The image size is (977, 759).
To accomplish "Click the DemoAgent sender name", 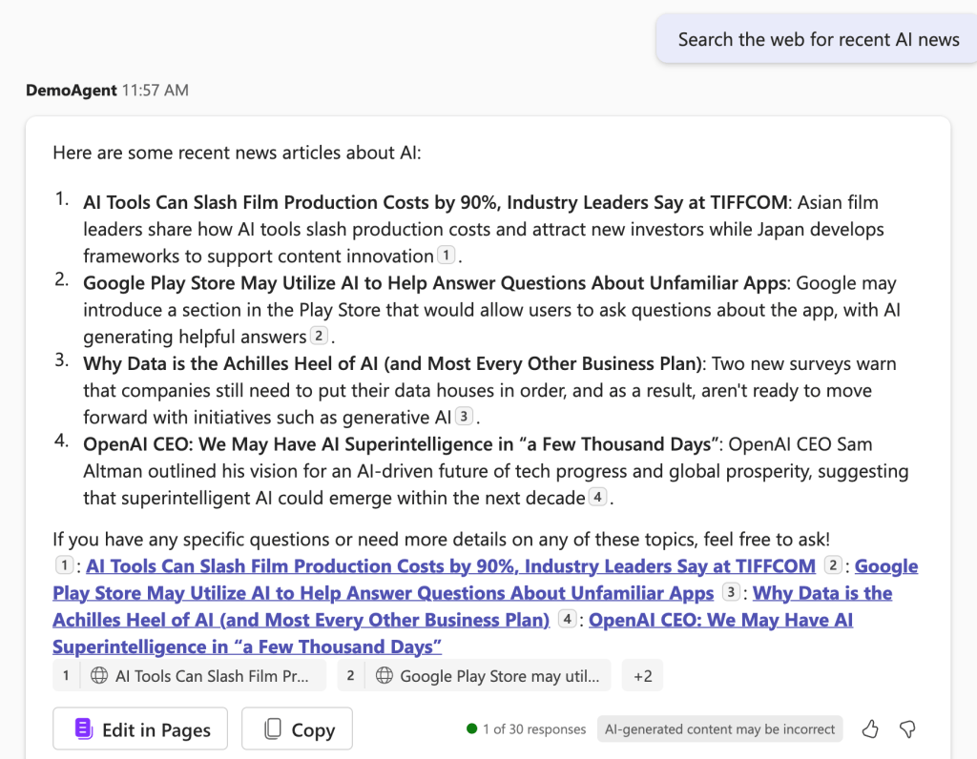I will coord(71,91).
